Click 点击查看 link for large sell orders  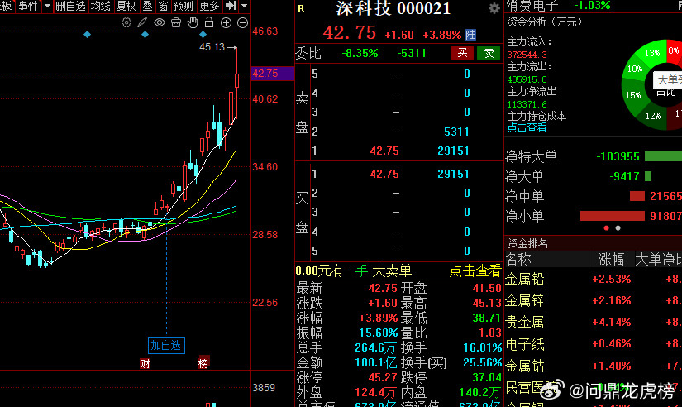tap(475, 271)
